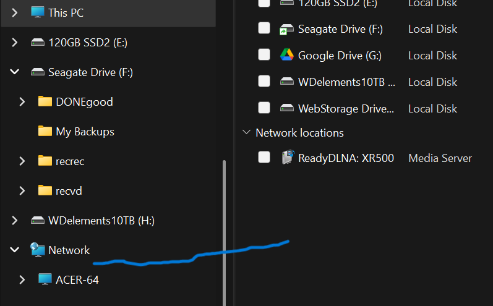Screen dimensions: 493x306
Task: Click the This PC monitor icon
Action: (x=37, y=12)
